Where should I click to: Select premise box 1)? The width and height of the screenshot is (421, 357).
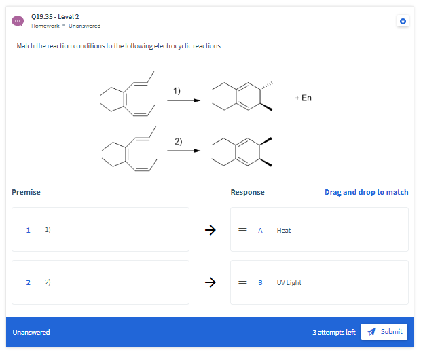tap(100, 229)
